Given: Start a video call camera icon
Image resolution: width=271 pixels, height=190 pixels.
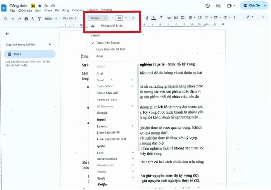Looking at the screenshot, I should tap(229, 6).
